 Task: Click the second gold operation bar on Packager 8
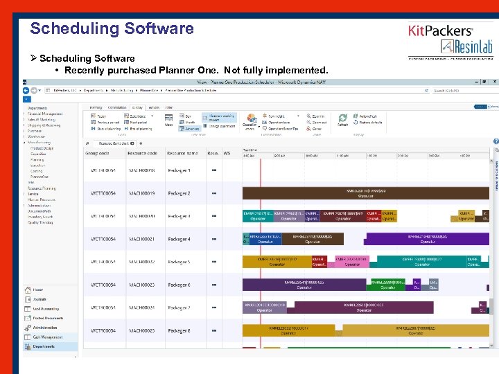click(416, 330)
